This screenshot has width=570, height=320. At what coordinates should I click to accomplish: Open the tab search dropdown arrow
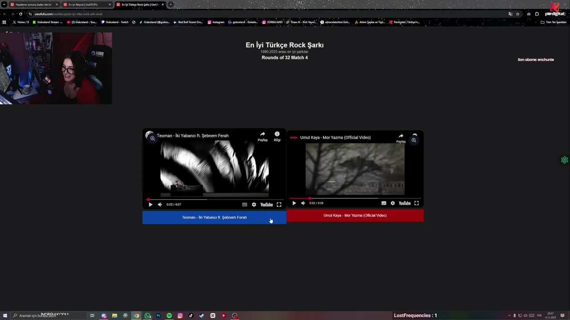point(4,4)
